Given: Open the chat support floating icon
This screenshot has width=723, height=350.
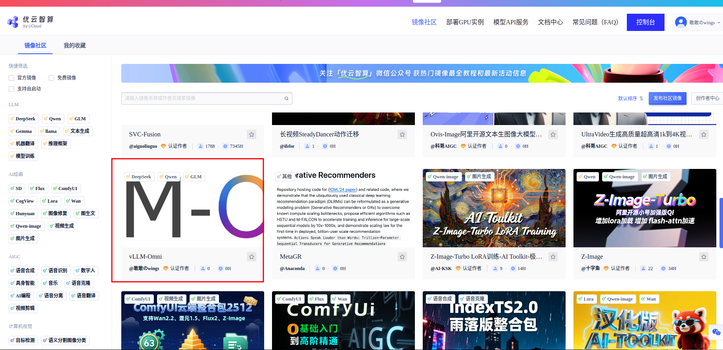Looking at the screenshot, I should pos(716,332).
